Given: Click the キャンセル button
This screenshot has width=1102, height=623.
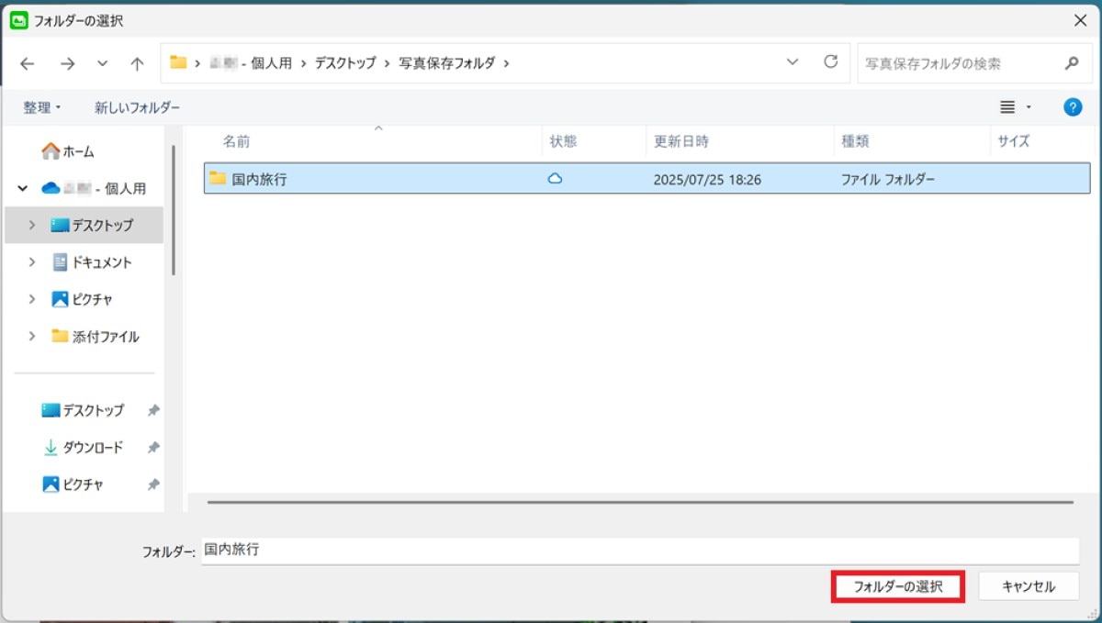Looking at the screenshot, I should tap(1028, 586).
